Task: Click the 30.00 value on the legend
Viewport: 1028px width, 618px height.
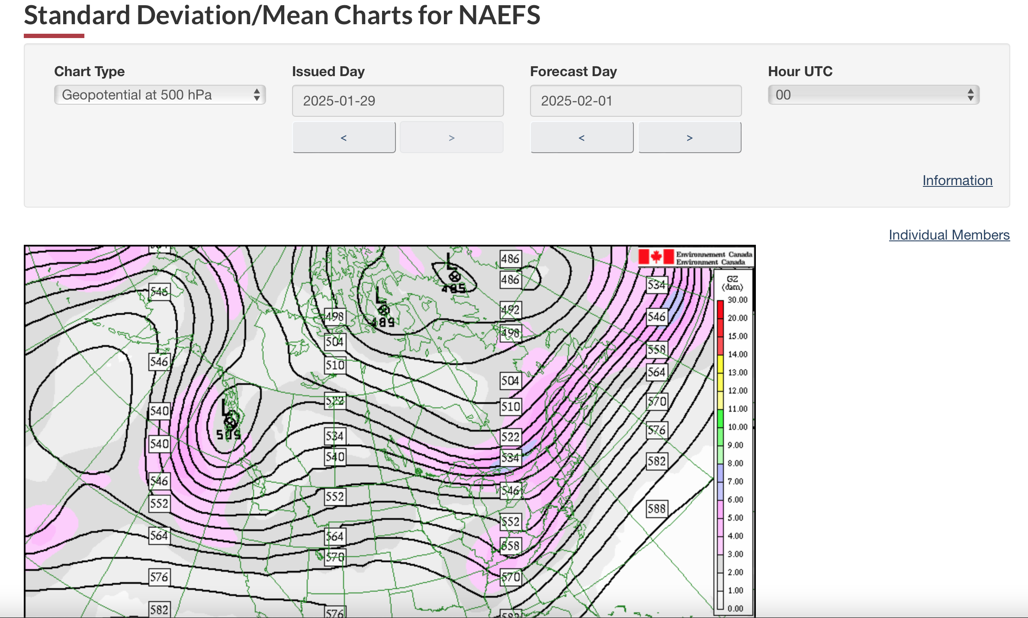Action: [737, 300]
